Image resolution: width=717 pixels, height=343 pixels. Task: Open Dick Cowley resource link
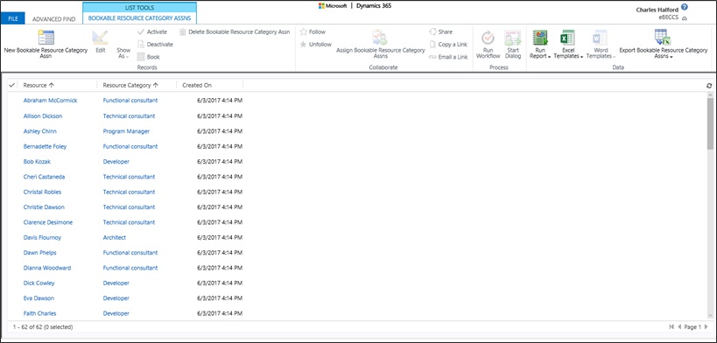[x=39, y=283]
